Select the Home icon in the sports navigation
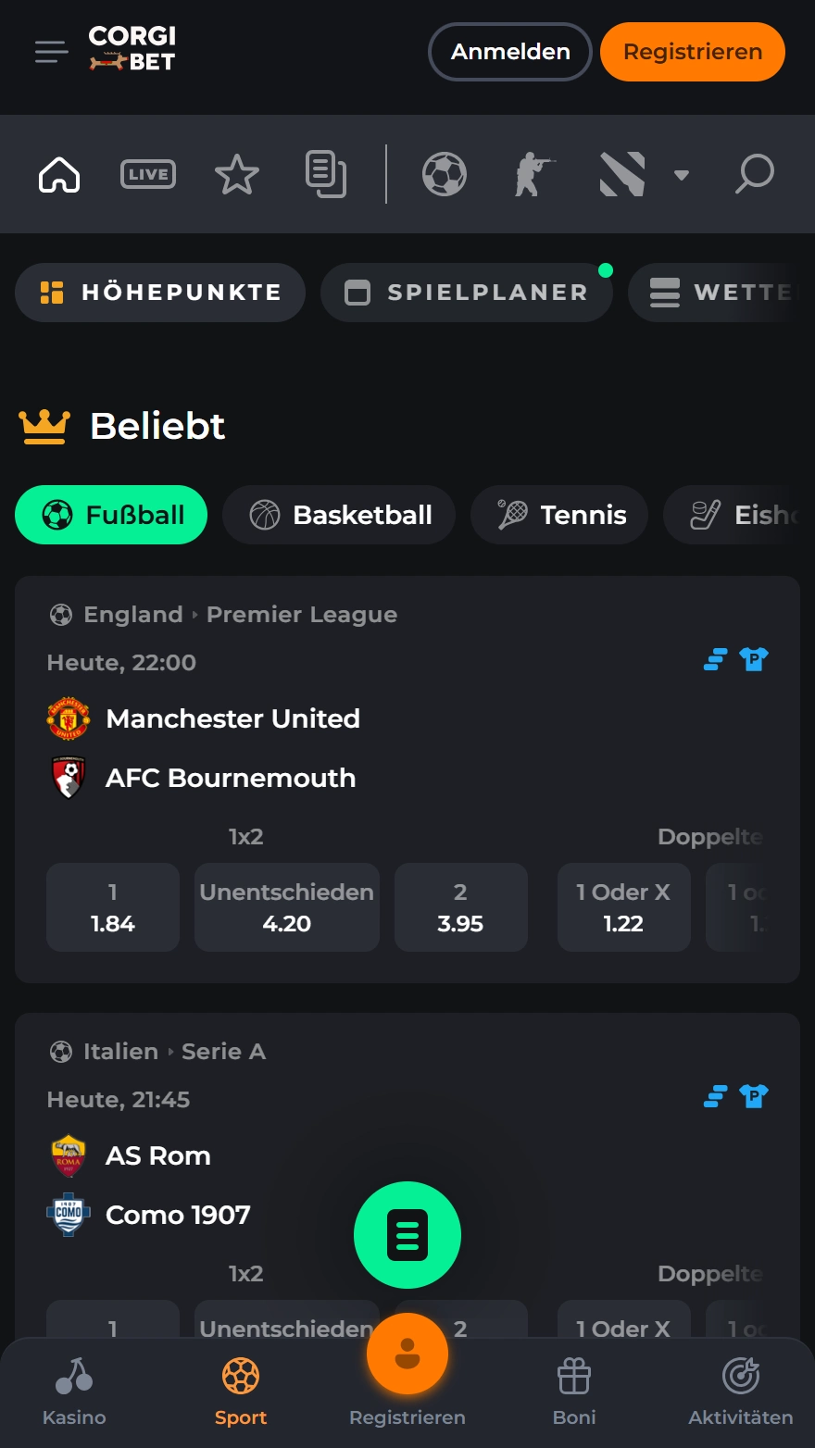Image resolution: width=815 pixels, height=1448 pixels. [58, 174]
